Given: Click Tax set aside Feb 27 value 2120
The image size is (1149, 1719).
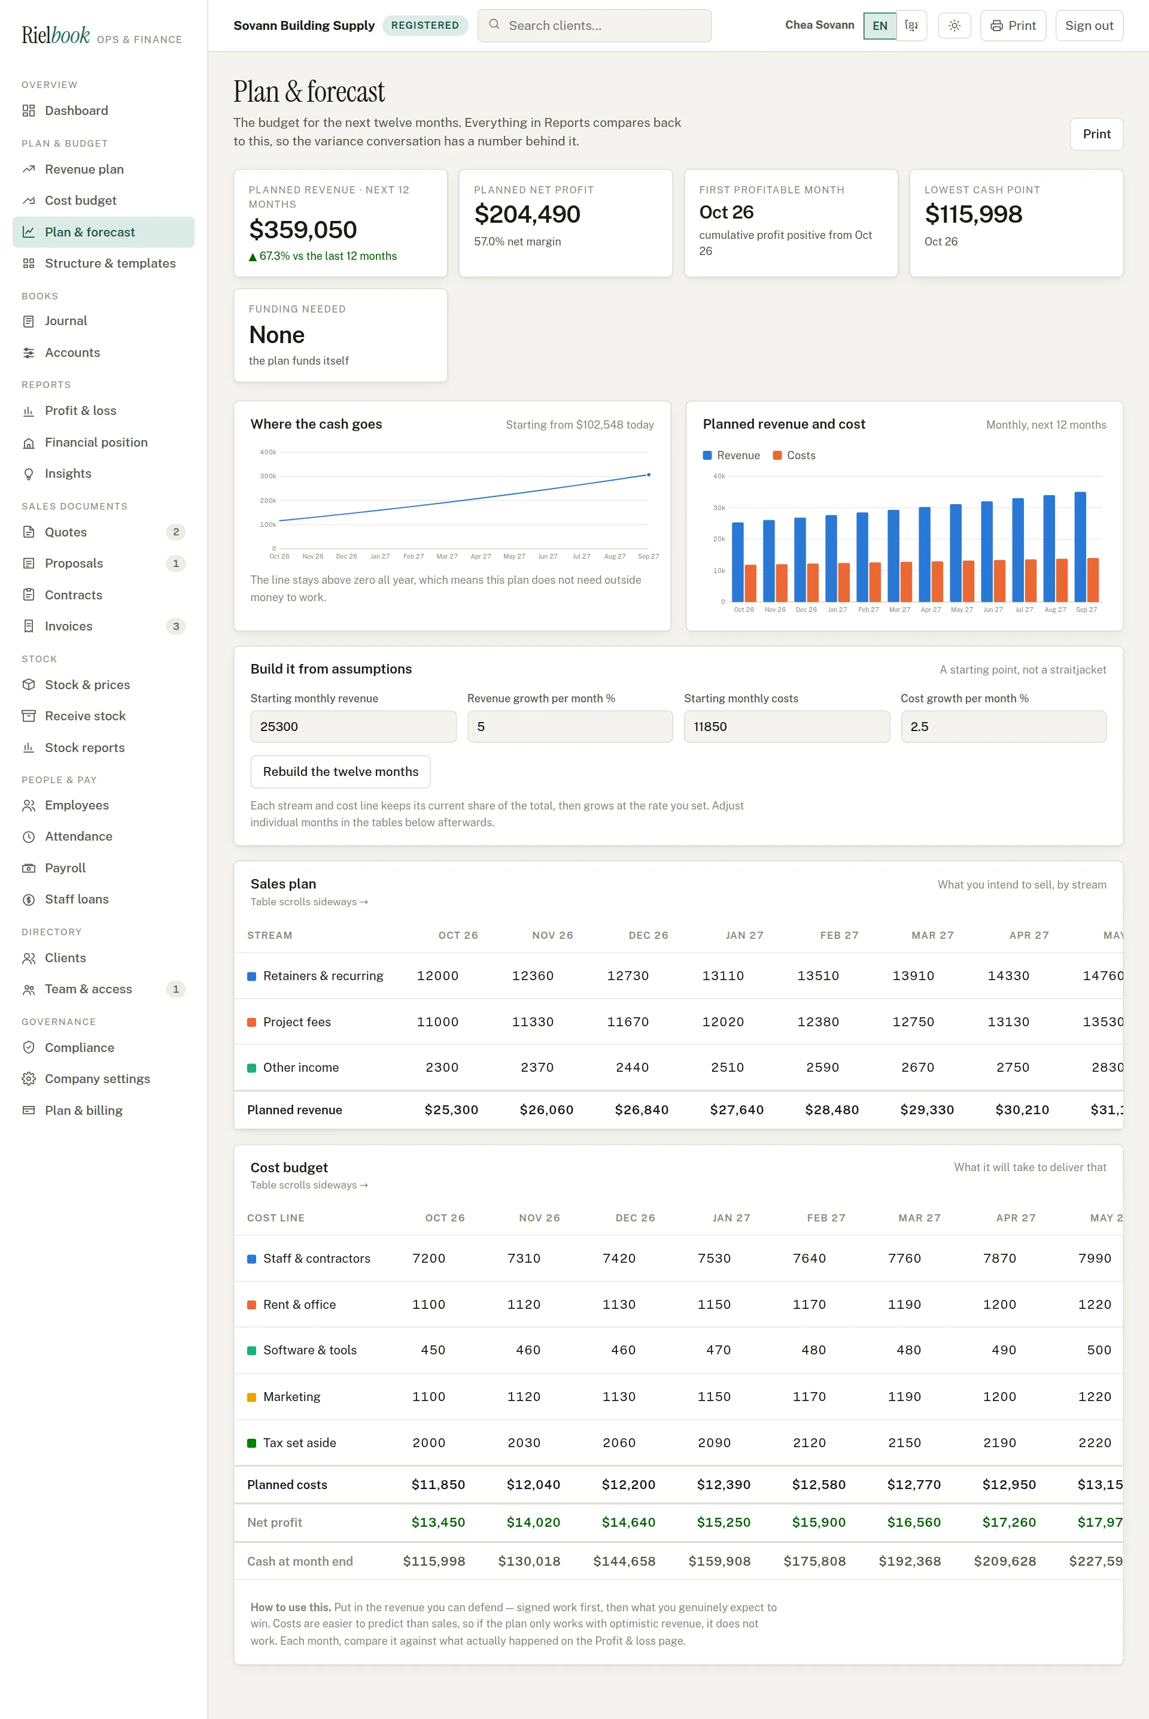Looking at the screenshot, I should click(809, 1444).
